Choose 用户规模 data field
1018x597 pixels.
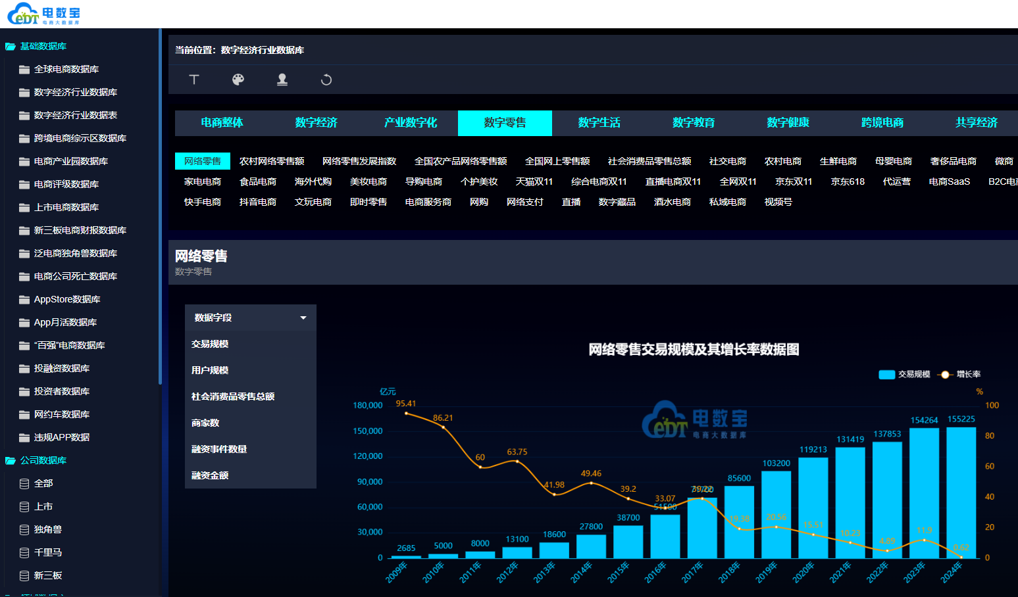210,370
